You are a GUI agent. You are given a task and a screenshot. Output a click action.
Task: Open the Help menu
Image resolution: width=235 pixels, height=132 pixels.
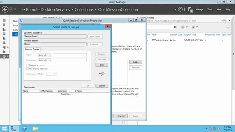point(228,10)
